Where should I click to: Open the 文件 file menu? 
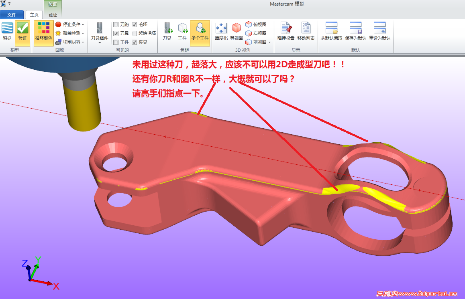[12, 15]
